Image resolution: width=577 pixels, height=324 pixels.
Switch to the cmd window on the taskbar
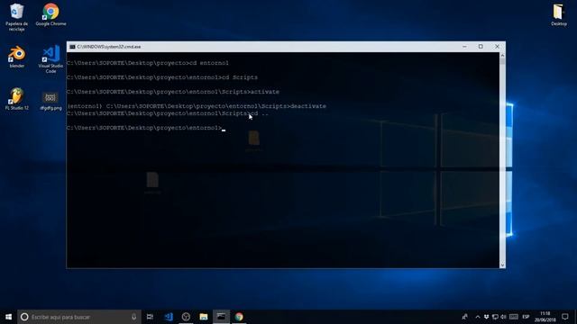221,317
